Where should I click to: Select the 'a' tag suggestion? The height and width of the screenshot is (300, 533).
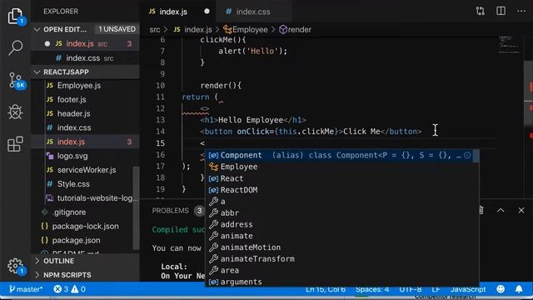click(341, 202)
